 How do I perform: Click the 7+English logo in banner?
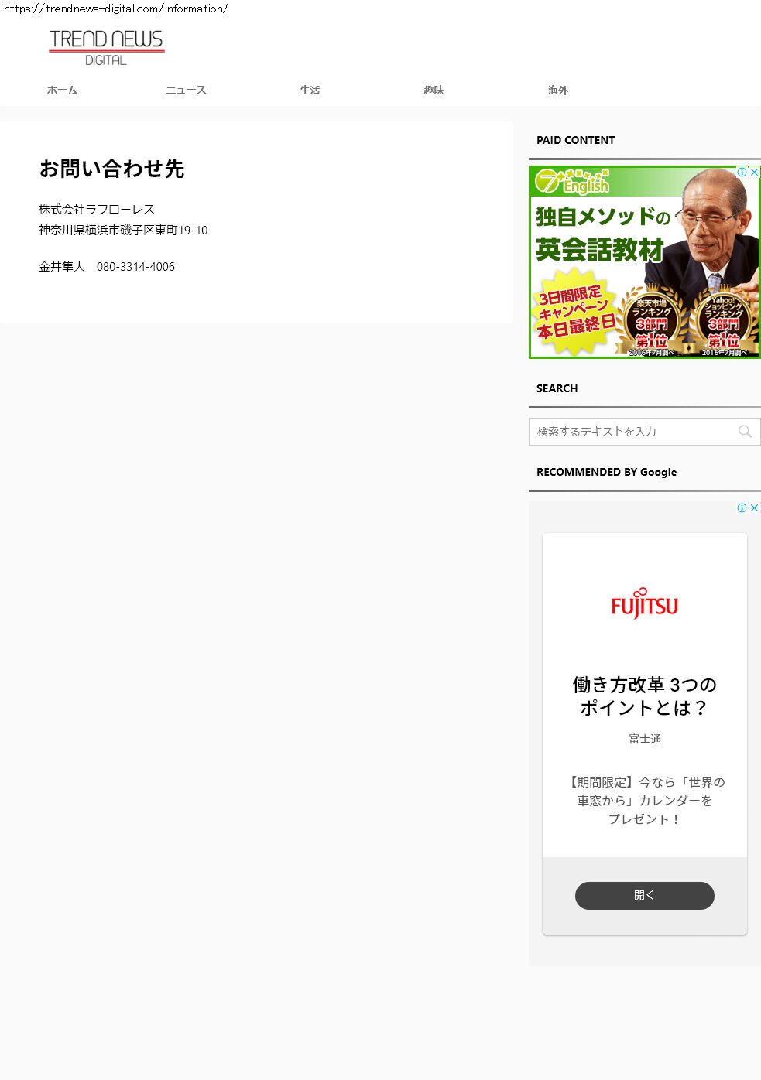click(573, 182)
